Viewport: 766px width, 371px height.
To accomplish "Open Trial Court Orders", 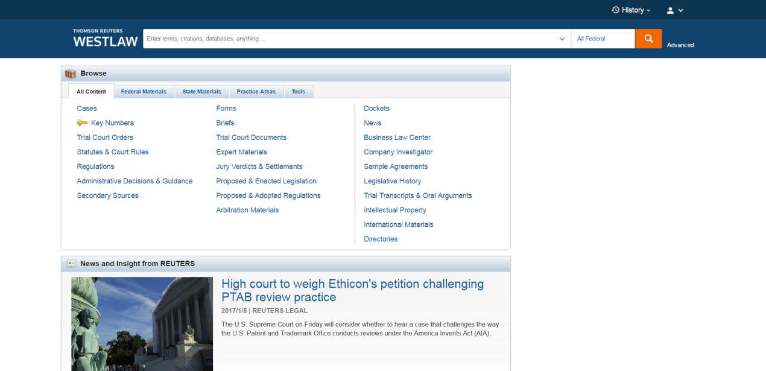I will (x=105, y=138).
